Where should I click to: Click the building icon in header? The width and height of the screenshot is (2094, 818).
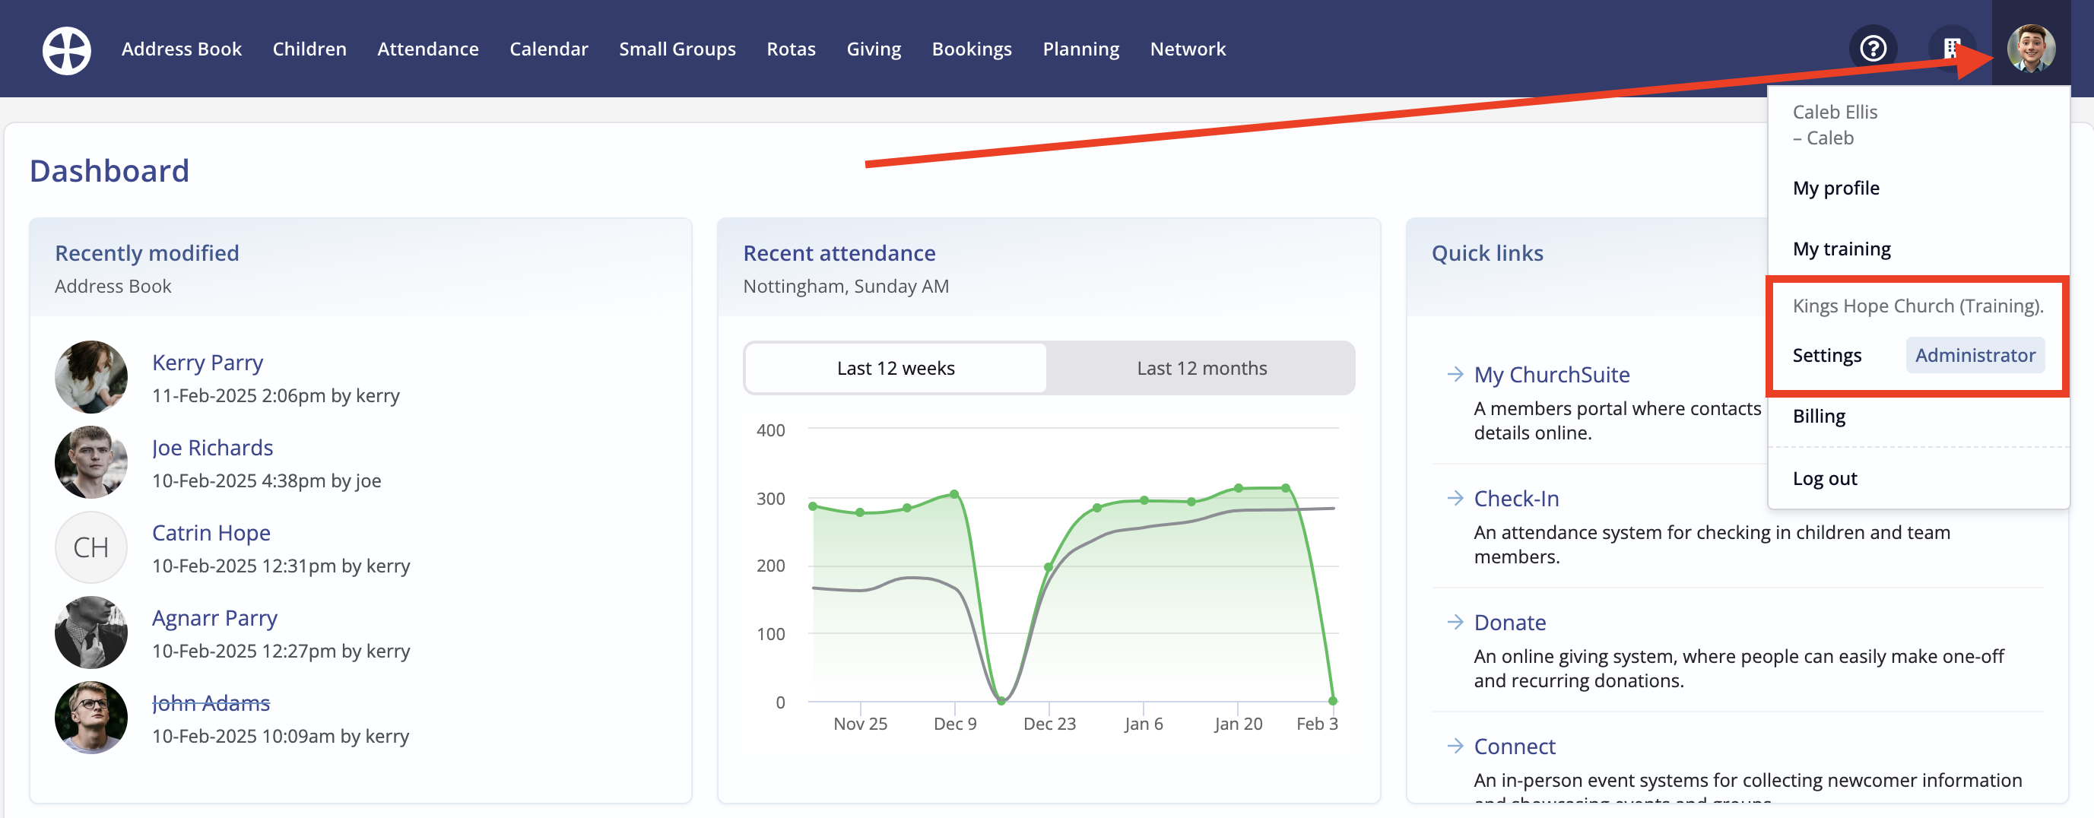pos(1952,49)
